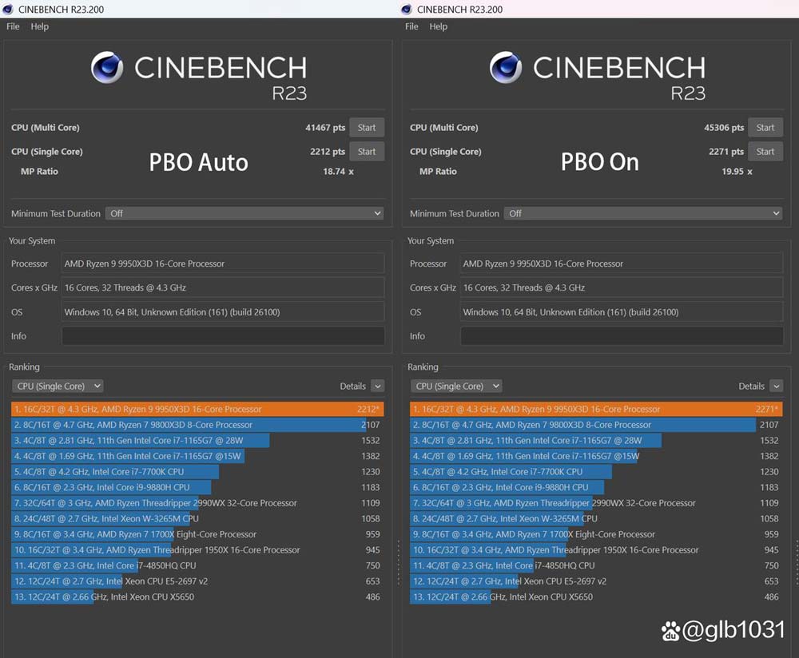Click the 41467 pts multi core score
Viewport: 799px width, 658px height.
point(325,128)
